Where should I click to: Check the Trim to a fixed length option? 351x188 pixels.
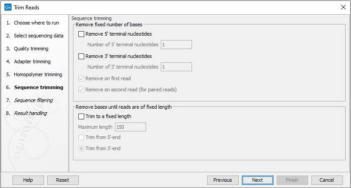pyautogui.click(x=81, y=117)
